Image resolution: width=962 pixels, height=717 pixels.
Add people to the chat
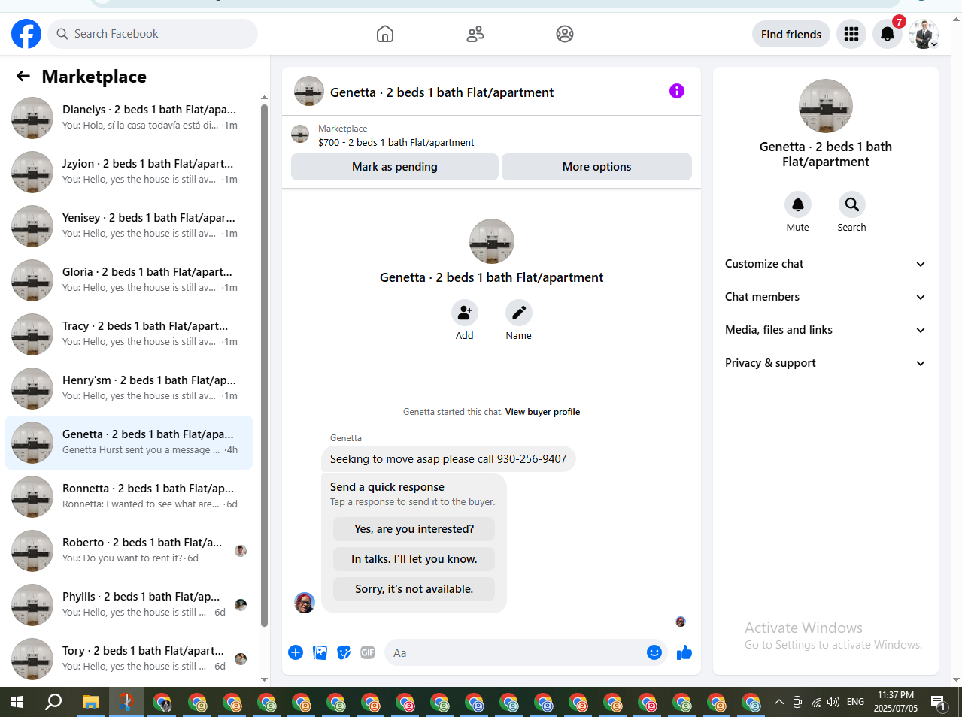click(x=465, y=313)
